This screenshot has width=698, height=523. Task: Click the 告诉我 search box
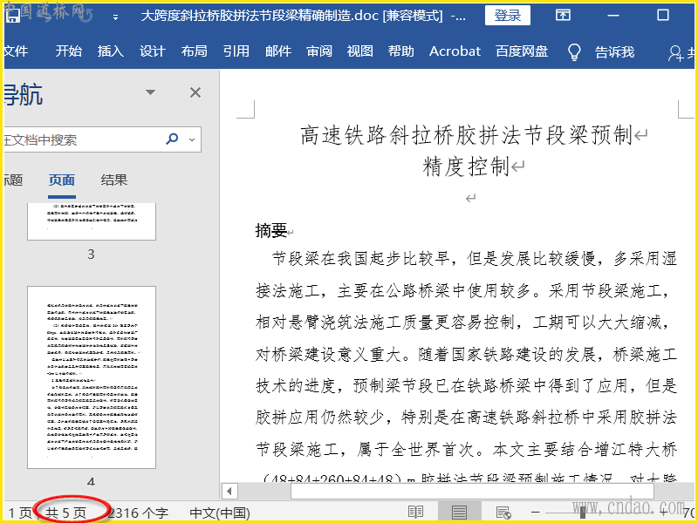coord(614,51)
